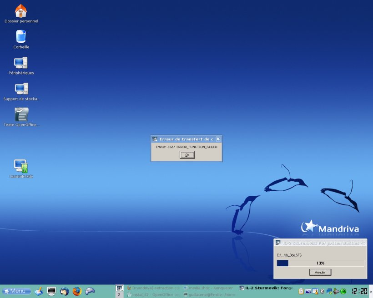Launch the gamepad games icon in the panel
Viewport: 373px width, 298px height.
90,291
